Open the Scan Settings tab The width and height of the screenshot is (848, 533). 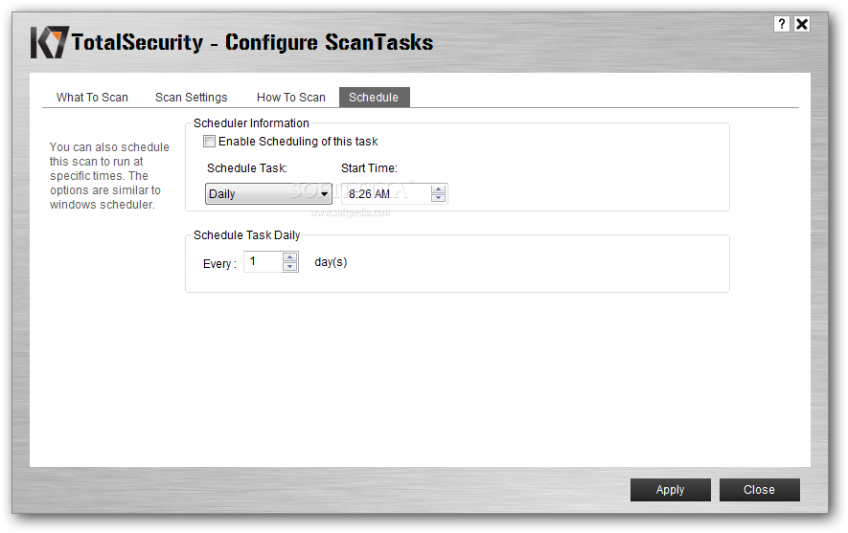click(192, 98)
